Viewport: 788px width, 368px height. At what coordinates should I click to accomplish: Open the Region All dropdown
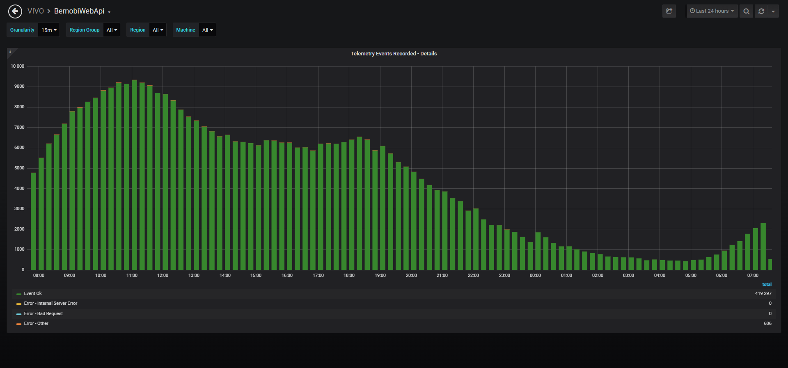click(x=158, y=30)
